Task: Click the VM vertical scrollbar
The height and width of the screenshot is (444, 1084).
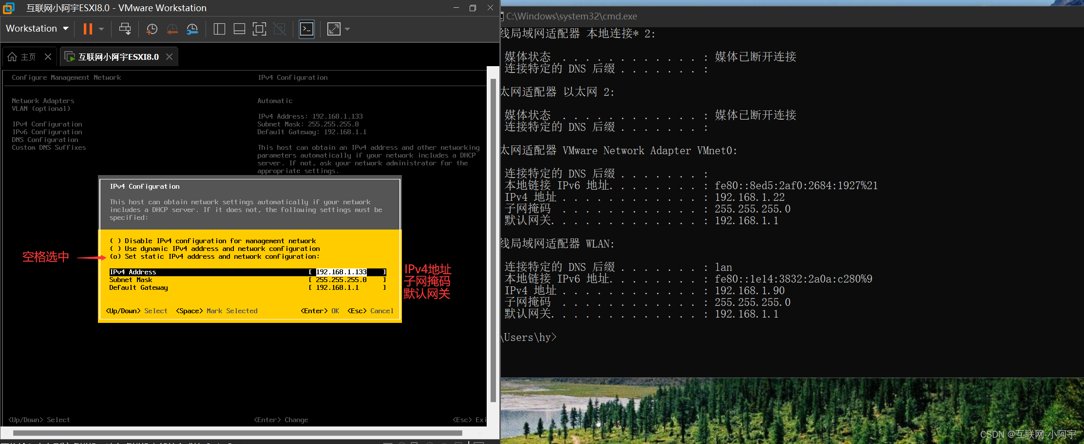Action: pyautogui.click(x=493, y=240)
